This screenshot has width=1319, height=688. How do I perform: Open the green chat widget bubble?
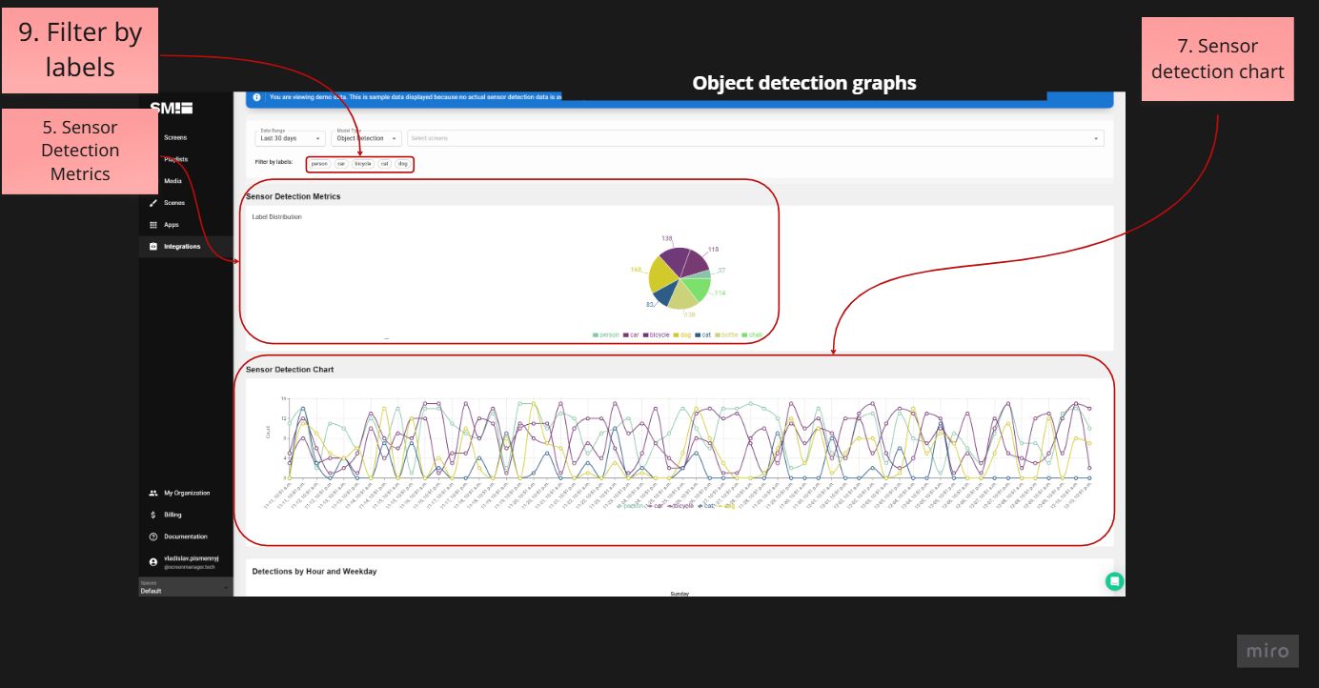coord(1114,580)
